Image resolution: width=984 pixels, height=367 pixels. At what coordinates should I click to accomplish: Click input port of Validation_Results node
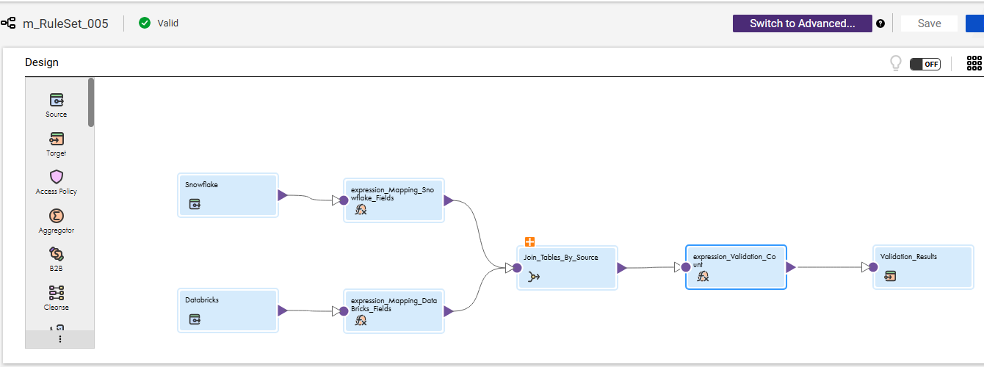pos(873,267)
